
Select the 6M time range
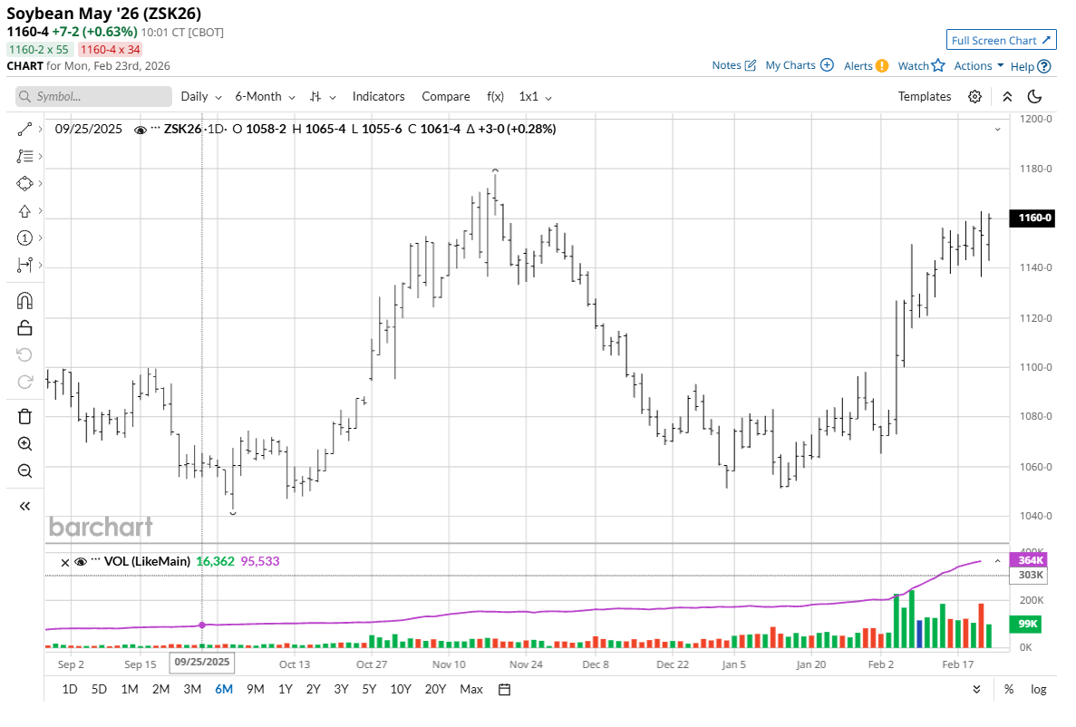click(x=224, y=689)
